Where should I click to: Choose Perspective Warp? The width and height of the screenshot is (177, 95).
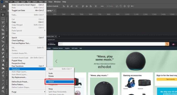(x=28, y=63)
